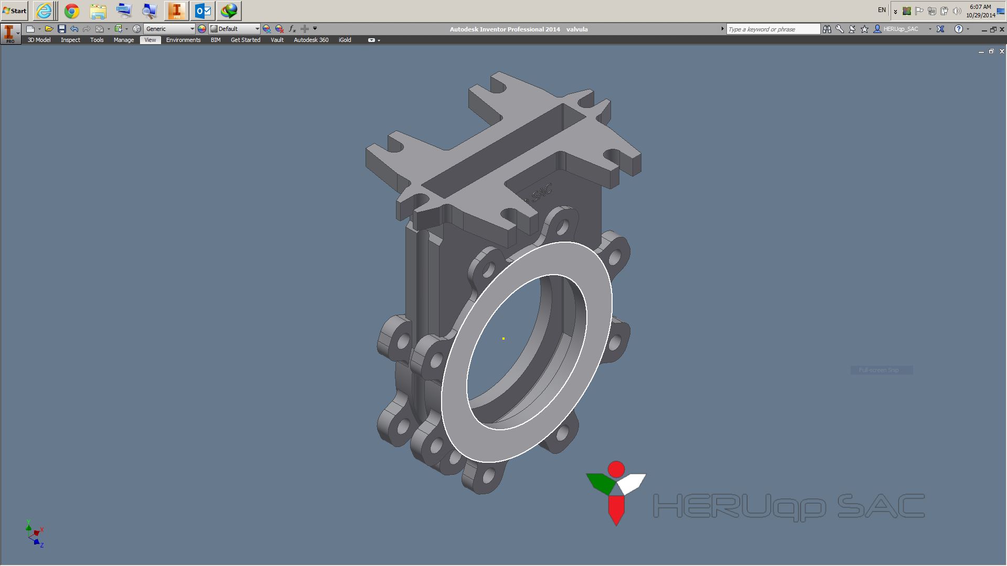Click the Clear appearance override icon

pos(280,29)
